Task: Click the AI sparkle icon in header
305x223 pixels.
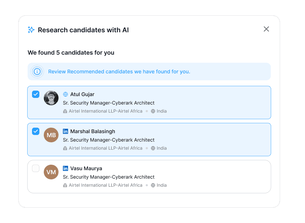Action: pos(31,30)
